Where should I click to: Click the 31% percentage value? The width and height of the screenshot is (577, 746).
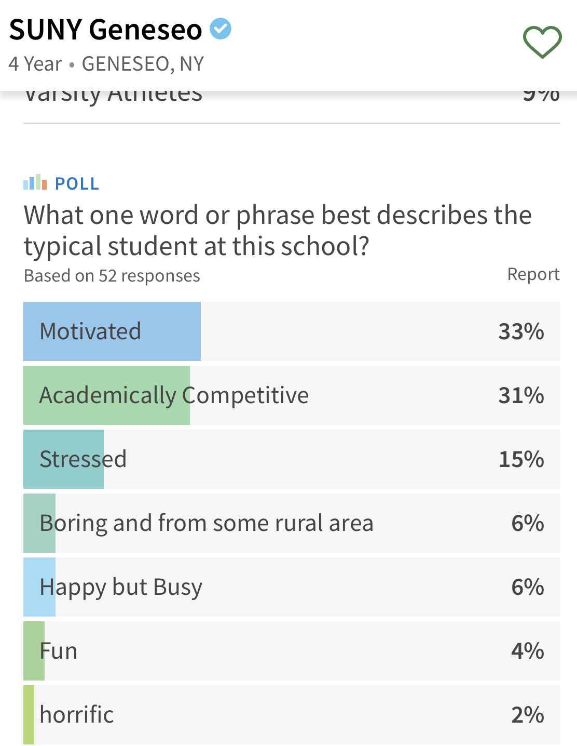[x=521, y=395]
